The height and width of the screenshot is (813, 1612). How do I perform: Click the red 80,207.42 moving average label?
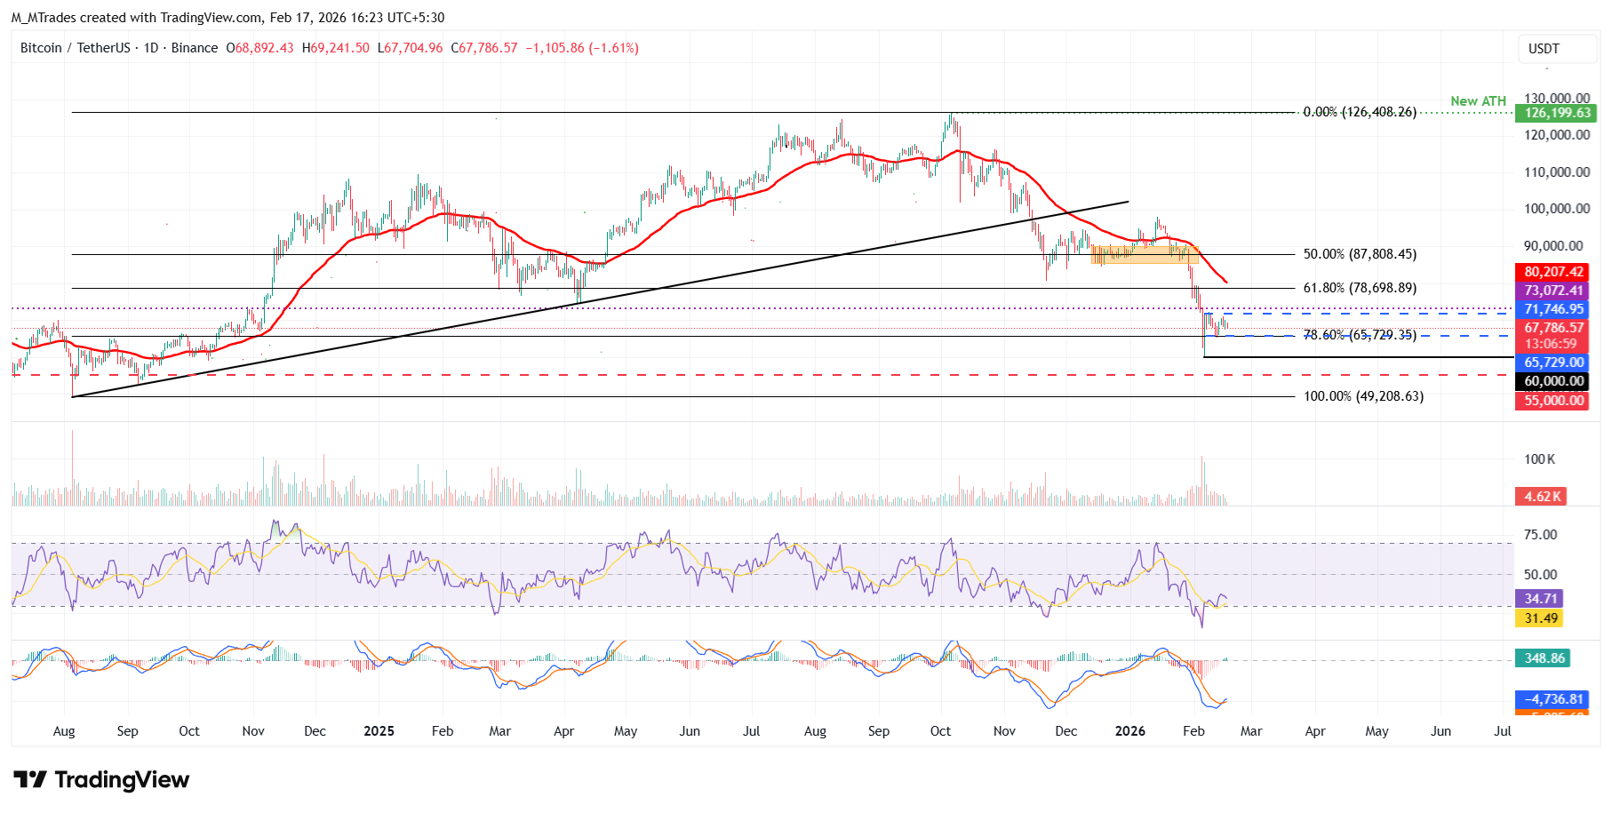click(x=1553, y=272)
